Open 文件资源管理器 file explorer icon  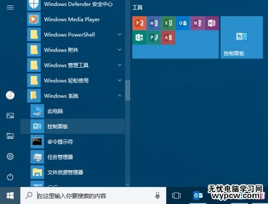tap(38, 172)
